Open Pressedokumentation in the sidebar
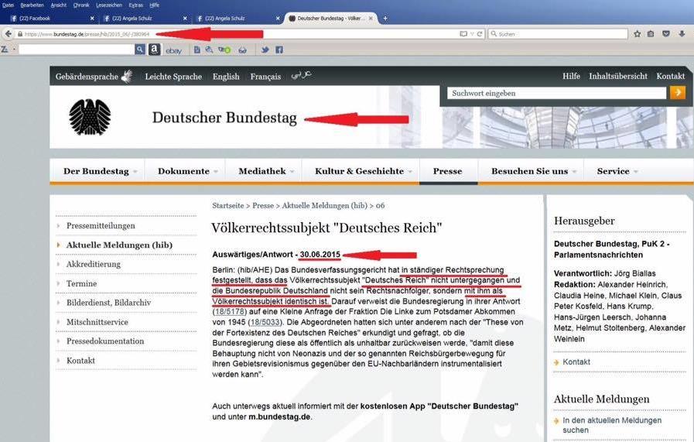 point(105,341)
